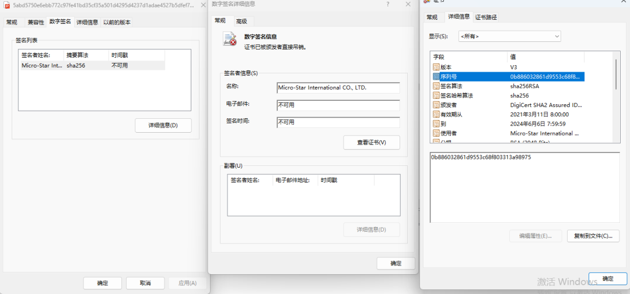The height and width of the screenshot is (294, 630).
Task: Click the file icon in properties title bar
Action: (6, 6)
